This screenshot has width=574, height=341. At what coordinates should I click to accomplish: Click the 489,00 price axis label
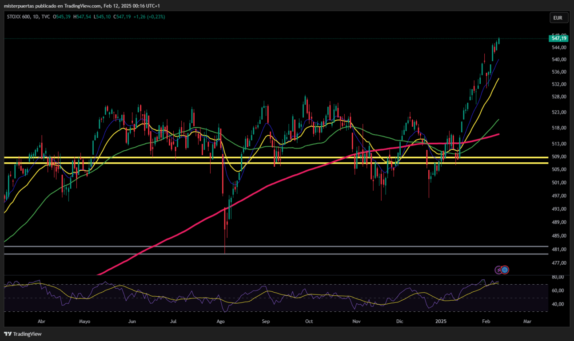pyautogui.click(x=559, y=222)
